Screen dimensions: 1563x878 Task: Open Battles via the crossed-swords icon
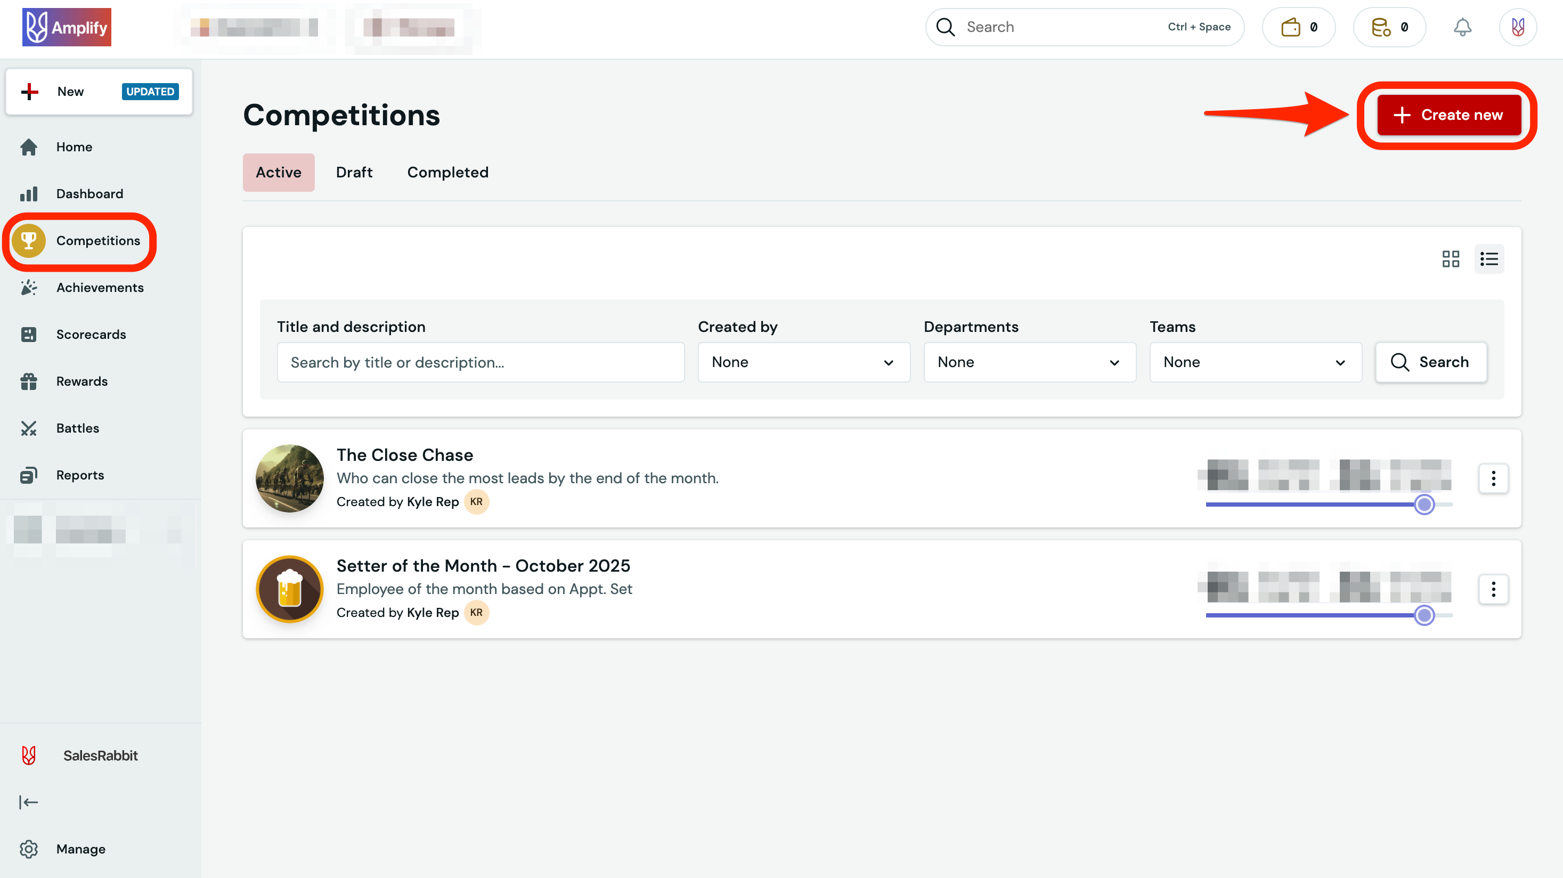[29, 428]
